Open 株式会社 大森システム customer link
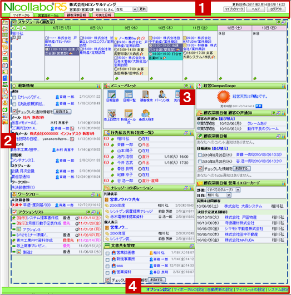Image resolution: width=291 pixels, height=295 pixels. click(x=243, y=206)
